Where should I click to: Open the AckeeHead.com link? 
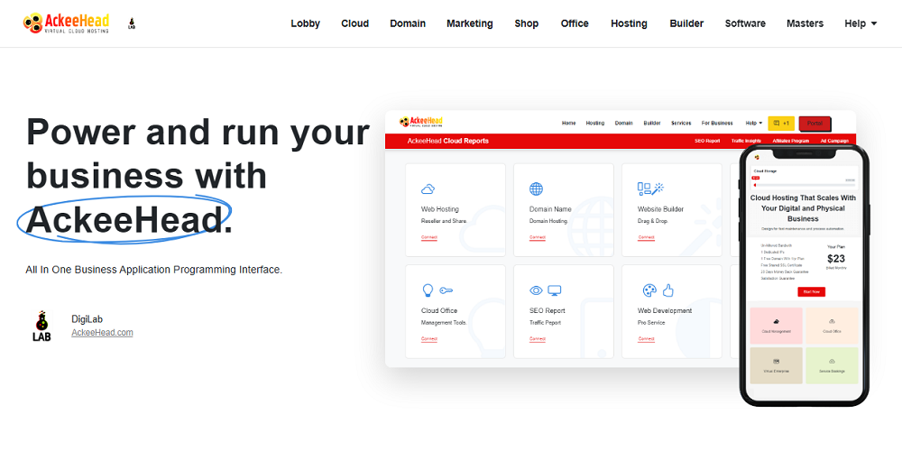[102, 333]
